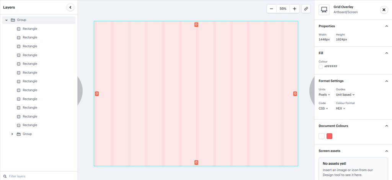The height and width of the screenshot is (180, 392).
Task: Open the Code dropdown set to CSS
Action: (x=323, y=109)
